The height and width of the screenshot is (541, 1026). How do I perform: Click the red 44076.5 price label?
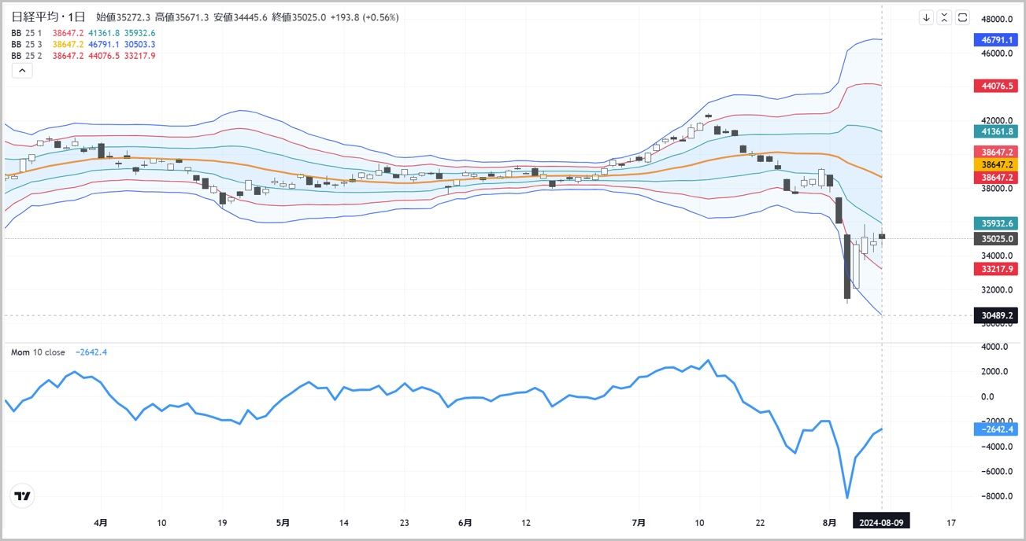tap(997, 85)
